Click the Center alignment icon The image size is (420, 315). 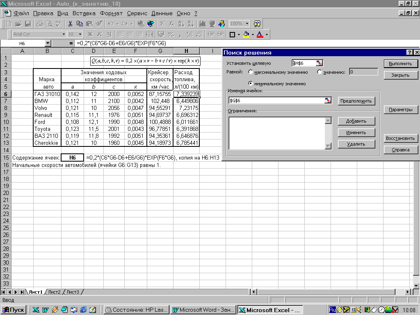130,34
